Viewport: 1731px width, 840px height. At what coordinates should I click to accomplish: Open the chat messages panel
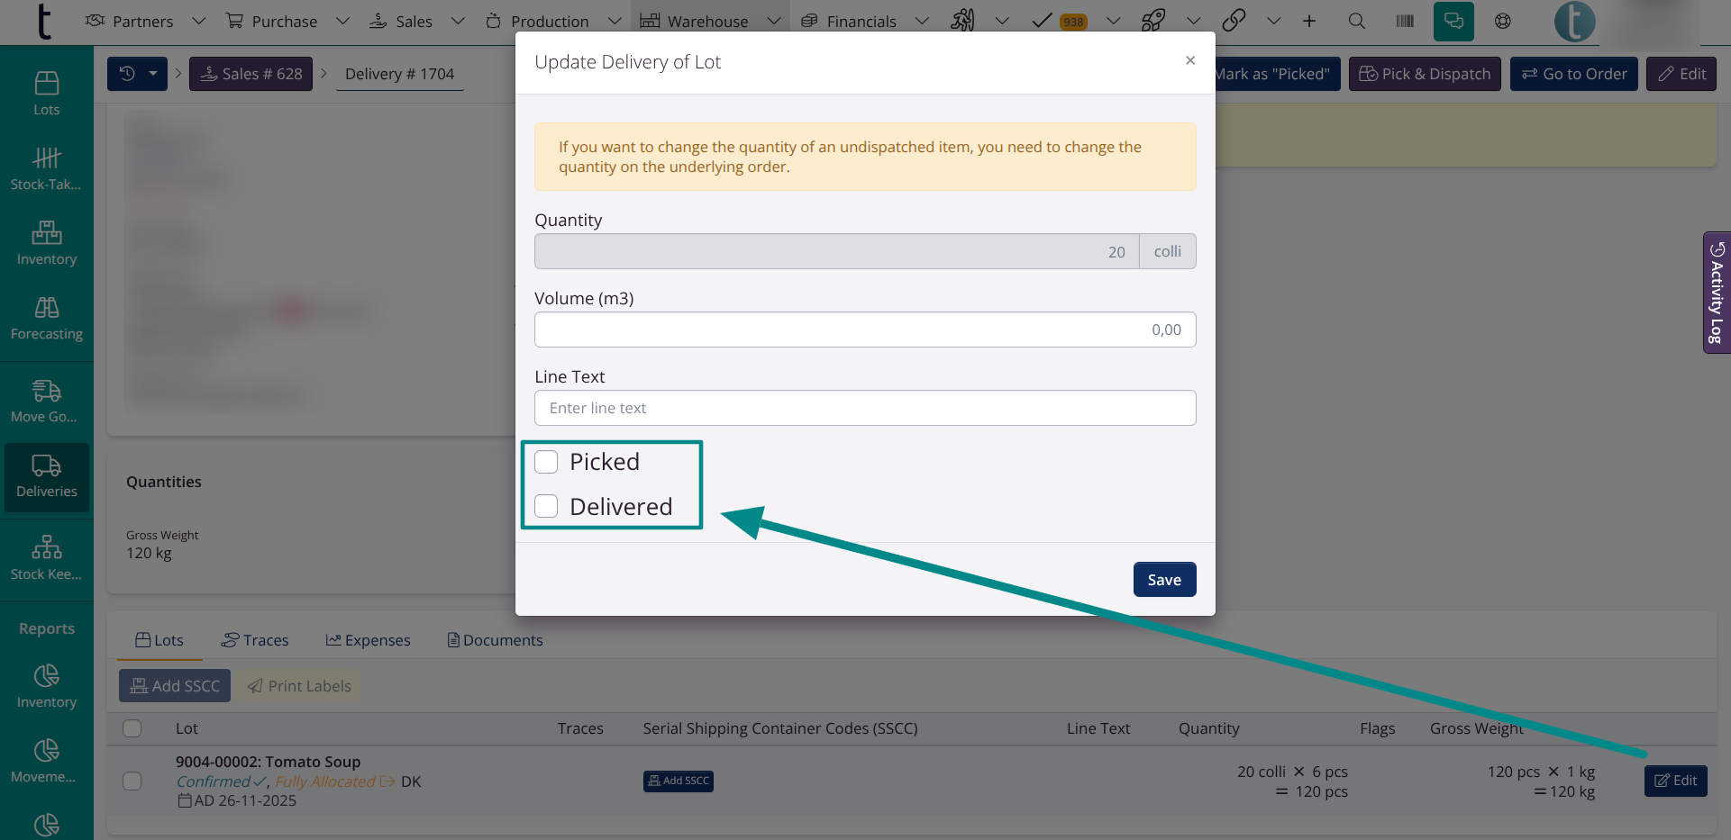[x=1453, y=21]
